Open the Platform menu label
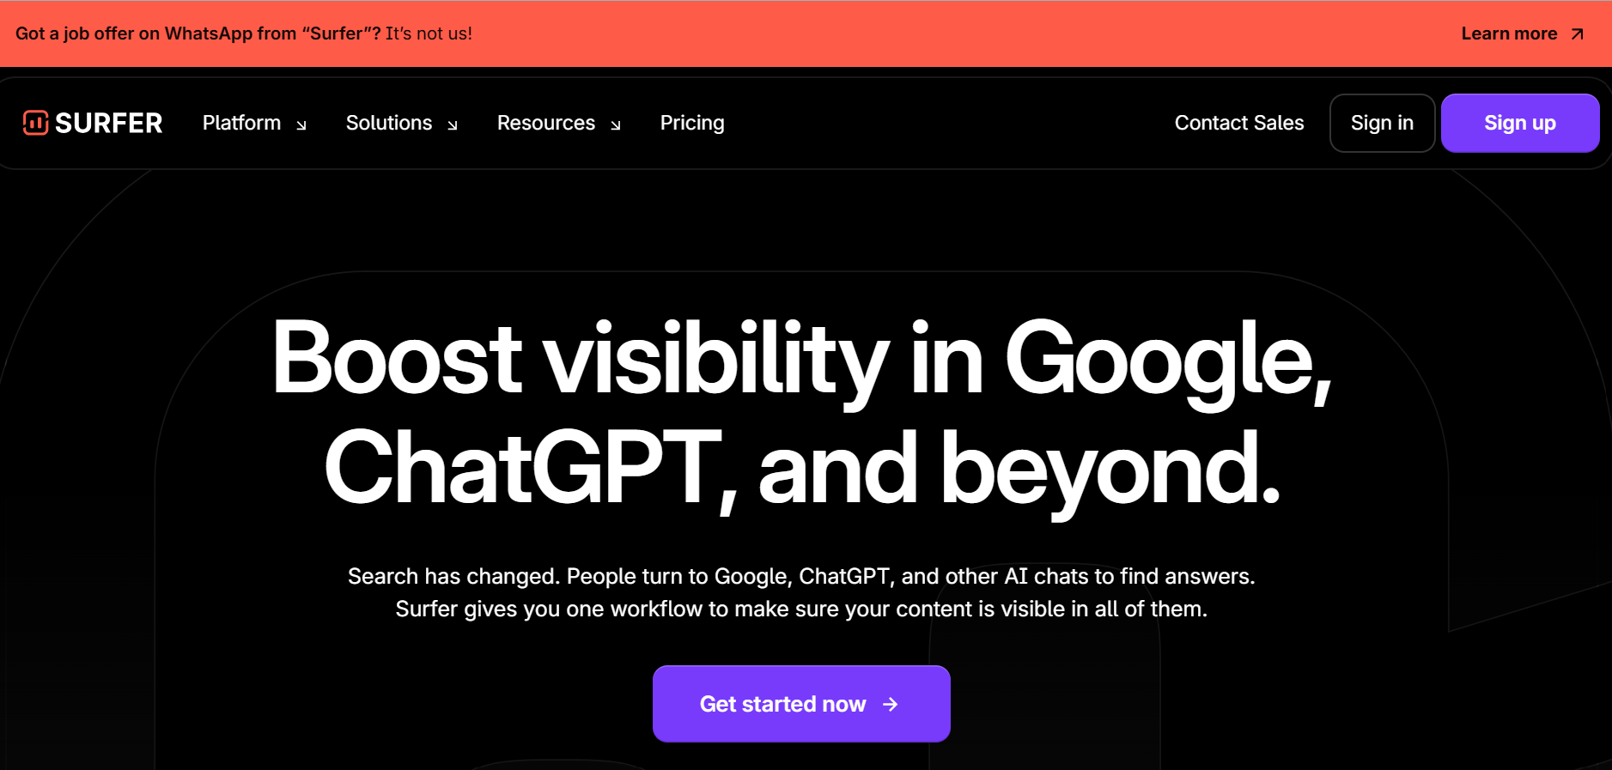 241,123
